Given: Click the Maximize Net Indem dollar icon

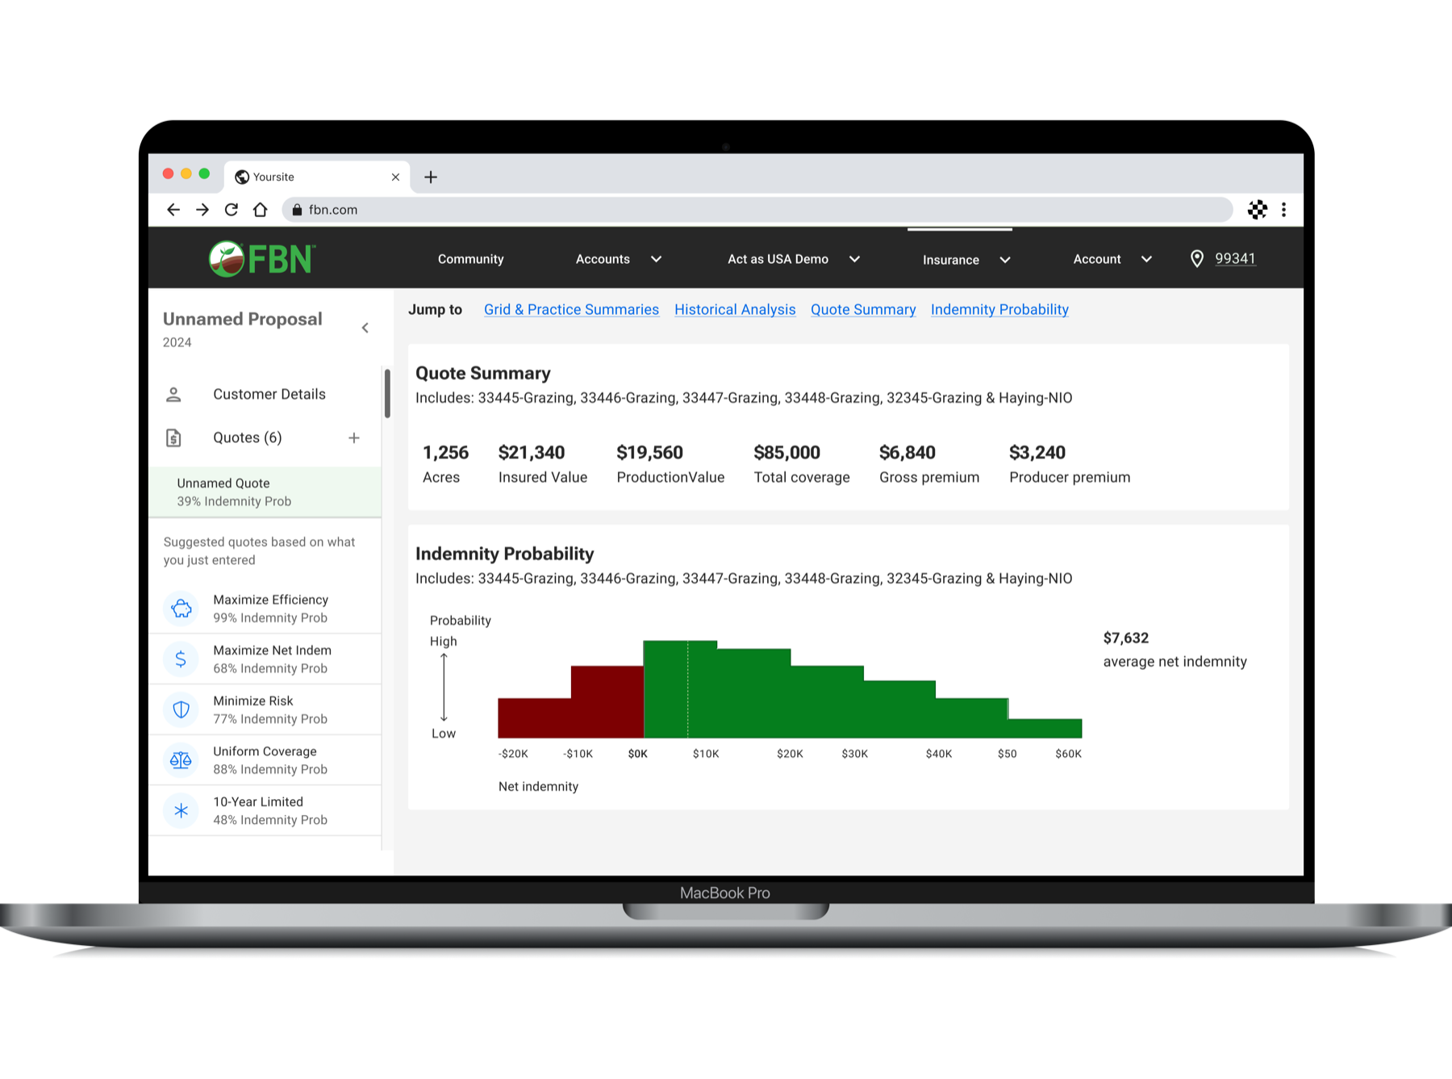Looking at the screenshot, I should (181, 659).
